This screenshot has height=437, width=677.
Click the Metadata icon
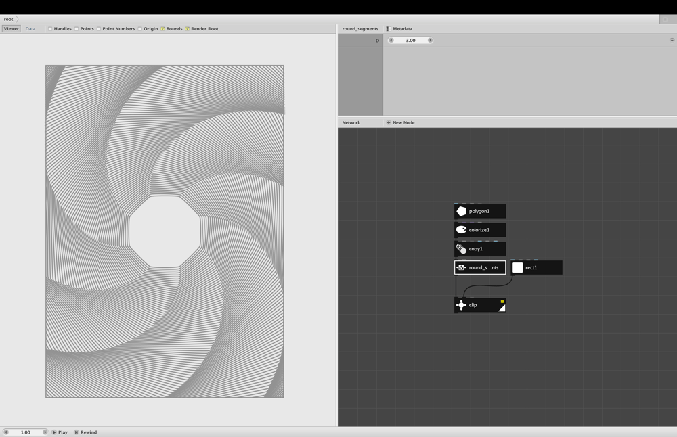(388, 29)
